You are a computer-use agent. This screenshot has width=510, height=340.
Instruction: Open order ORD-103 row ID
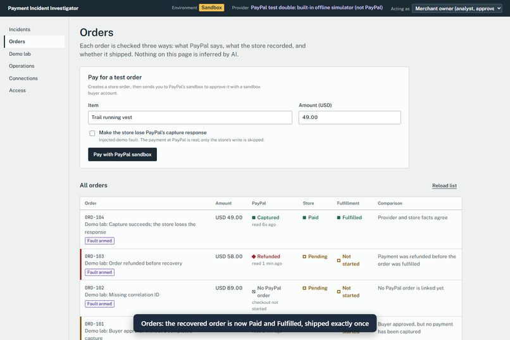(94, 256)
